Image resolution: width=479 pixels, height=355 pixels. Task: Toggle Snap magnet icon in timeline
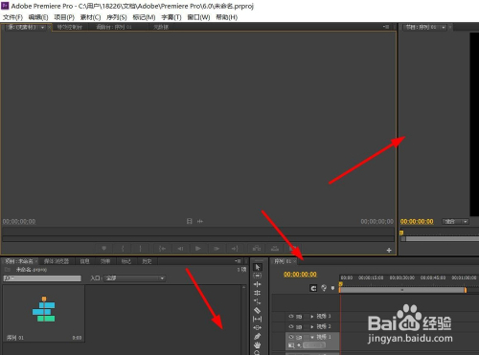point(313,288)
